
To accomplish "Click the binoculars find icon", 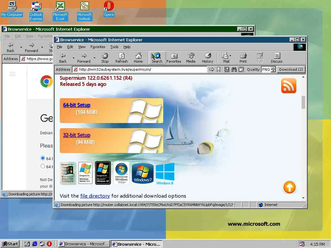I will (x=234, y=69).
